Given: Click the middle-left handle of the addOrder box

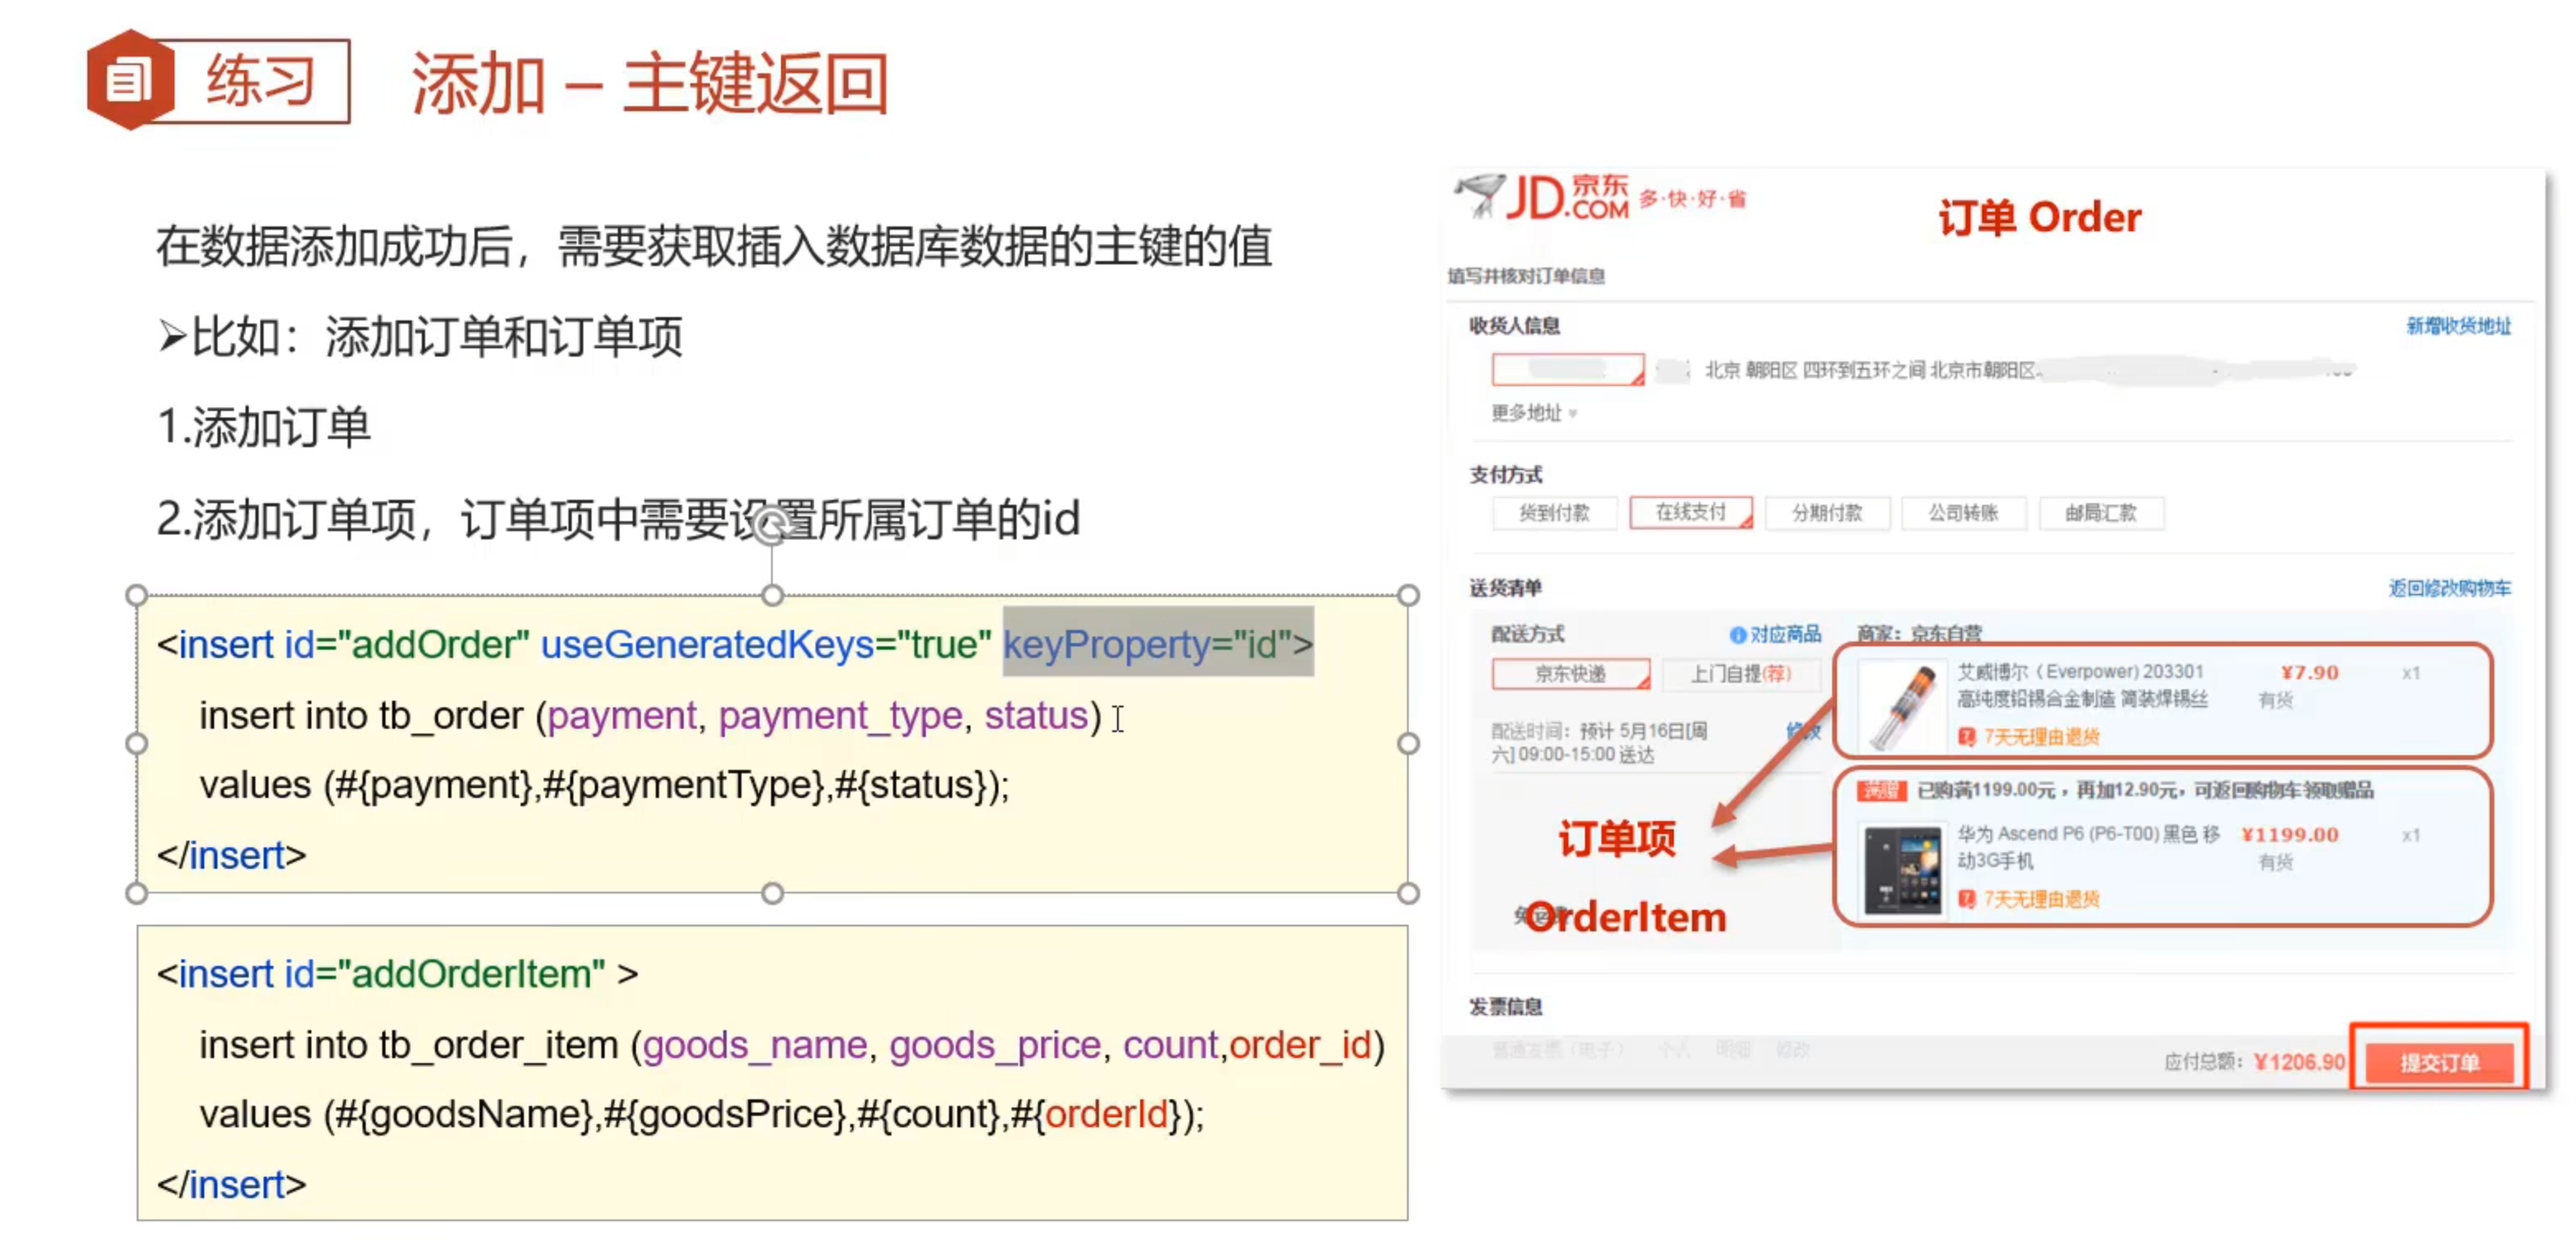Looking at the screenshot, I should pos(137,744).
